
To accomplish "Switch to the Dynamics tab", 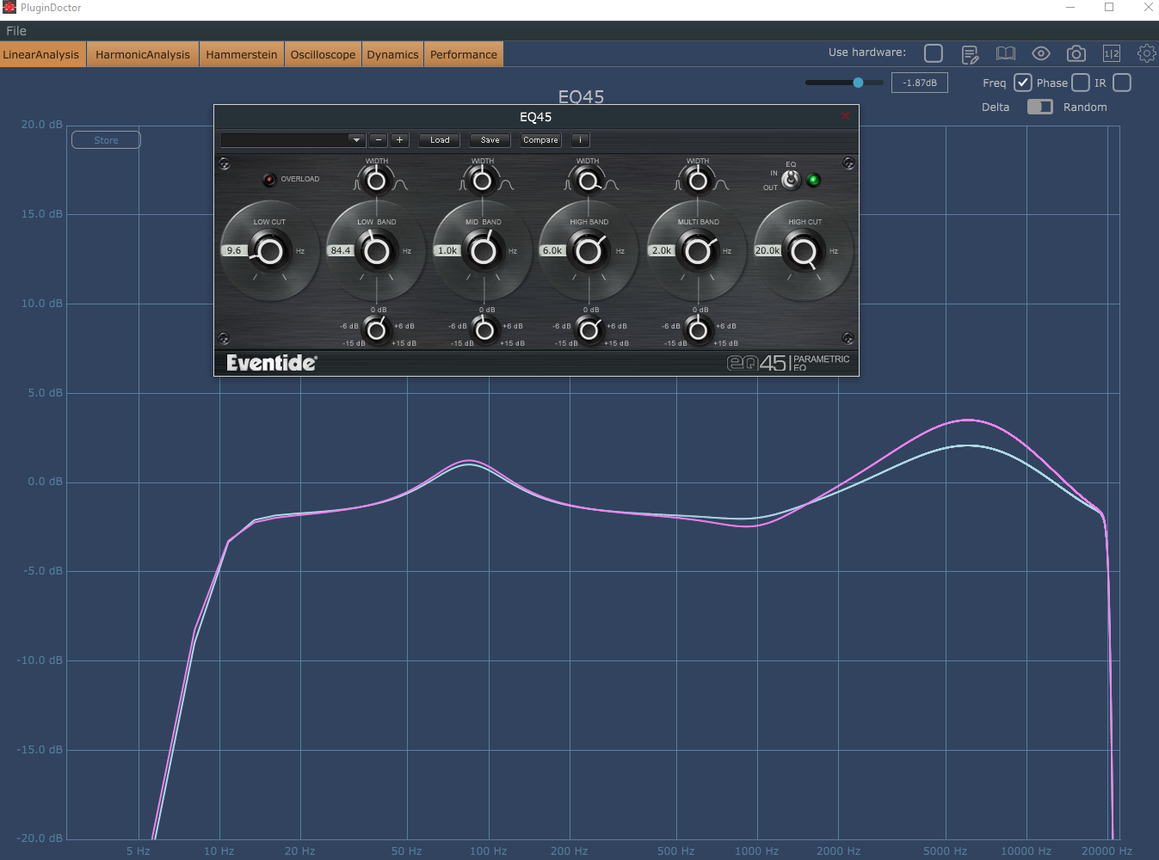I will click(x=392, y=54).
